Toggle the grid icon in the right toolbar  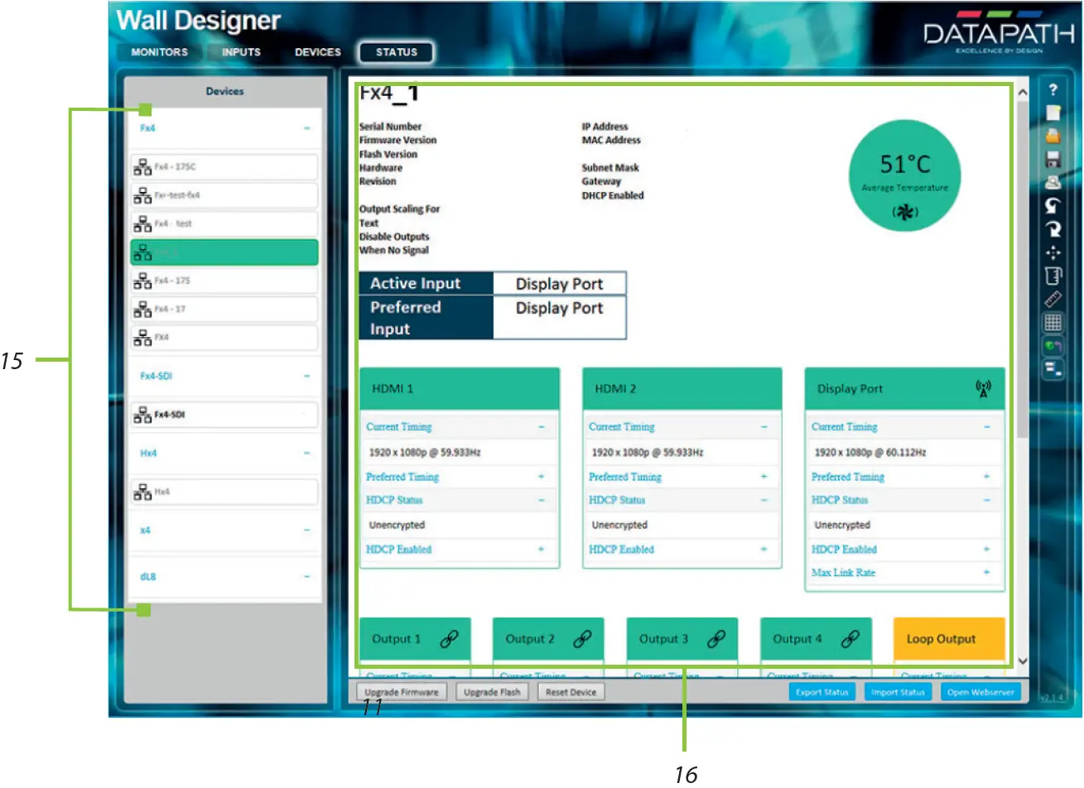pos(1053,322)
